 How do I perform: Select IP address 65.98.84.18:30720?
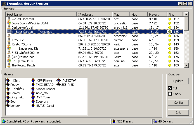[x=91, y=36]
